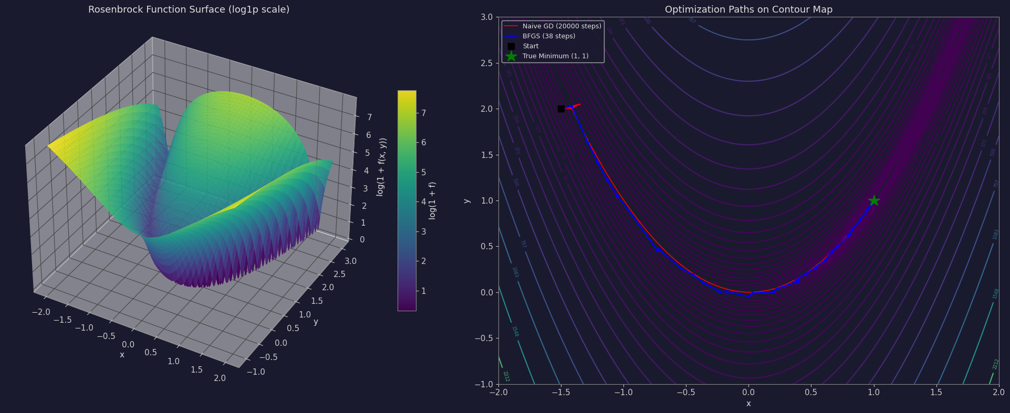This screenshot has width=1010, height=413.
Task: Click the 3D z-axis tick label "0"
Action: click(x=362, y=240)
